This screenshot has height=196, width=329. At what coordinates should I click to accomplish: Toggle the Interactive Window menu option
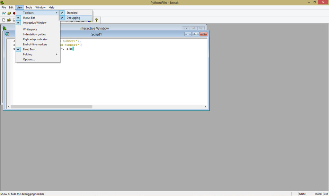(x=38, y=23)
